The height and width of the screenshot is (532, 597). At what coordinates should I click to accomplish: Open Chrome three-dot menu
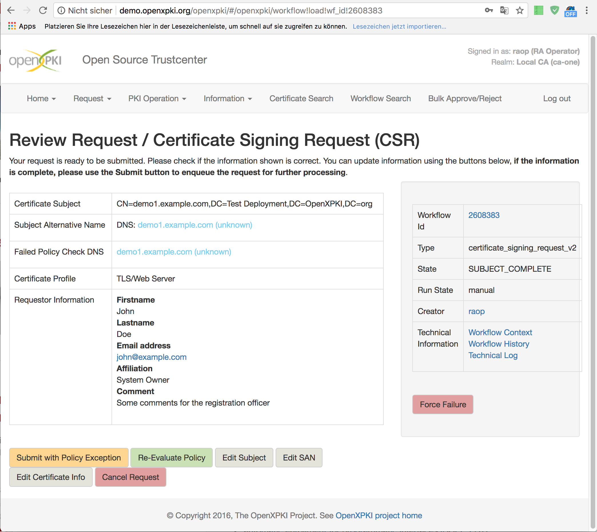click(x=586, y=11)
